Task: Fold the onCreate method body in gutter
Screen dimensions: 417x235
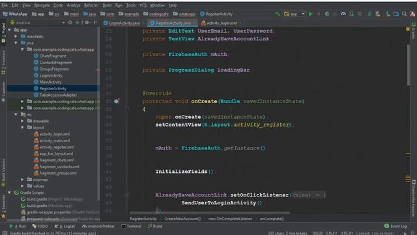Action: click(x=127, y=109)
